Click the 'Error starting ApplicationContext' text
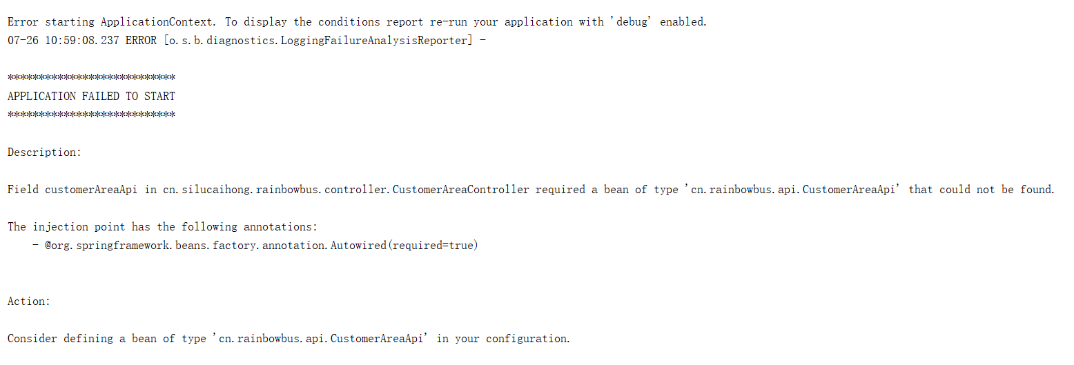The width and height of the screenshot is (1074, 365). [x=110, y=22]
